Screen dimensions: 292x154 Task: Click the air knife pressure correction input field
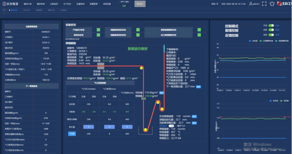click(x=88, y=127)
